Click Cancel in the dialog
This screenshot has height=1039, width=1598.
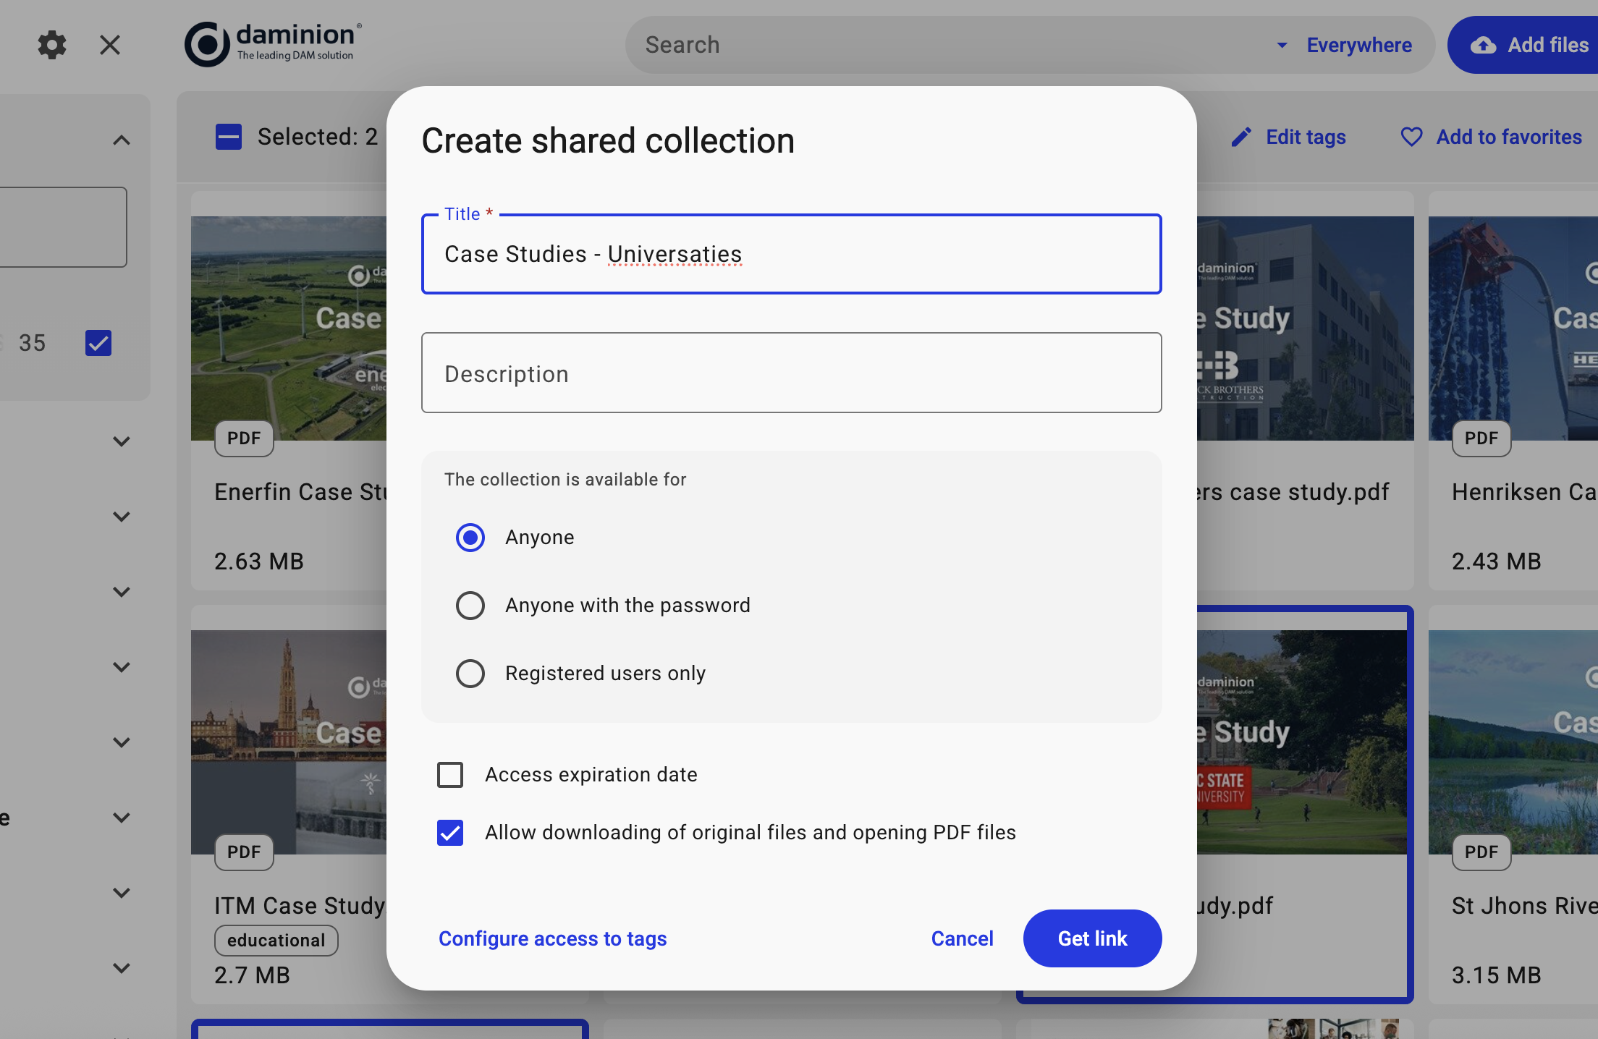pos(962,938)
